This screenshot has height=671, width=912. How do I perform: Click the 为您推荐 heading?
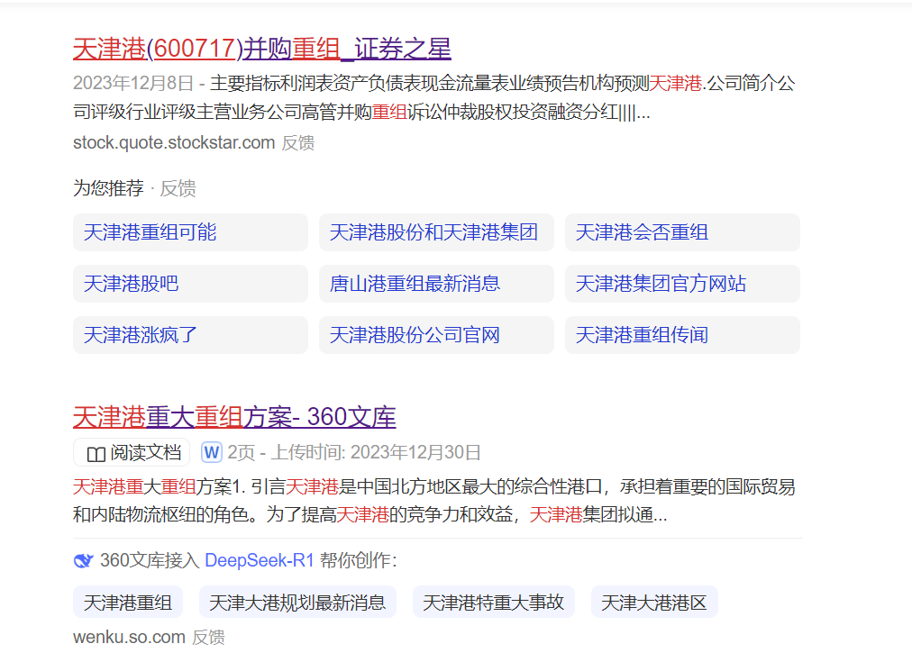108,188
